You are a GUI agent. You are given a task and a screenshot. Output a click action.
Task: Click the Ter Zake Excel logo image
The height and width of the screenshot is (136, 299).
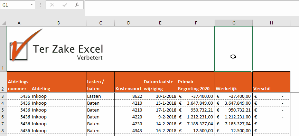(x=56, y=45)
